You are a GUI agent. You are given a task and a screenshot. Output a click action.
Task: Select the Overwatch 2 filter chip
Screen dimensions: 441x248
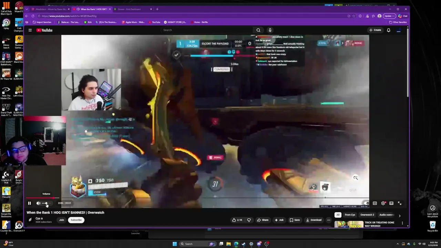click(367, 215)
